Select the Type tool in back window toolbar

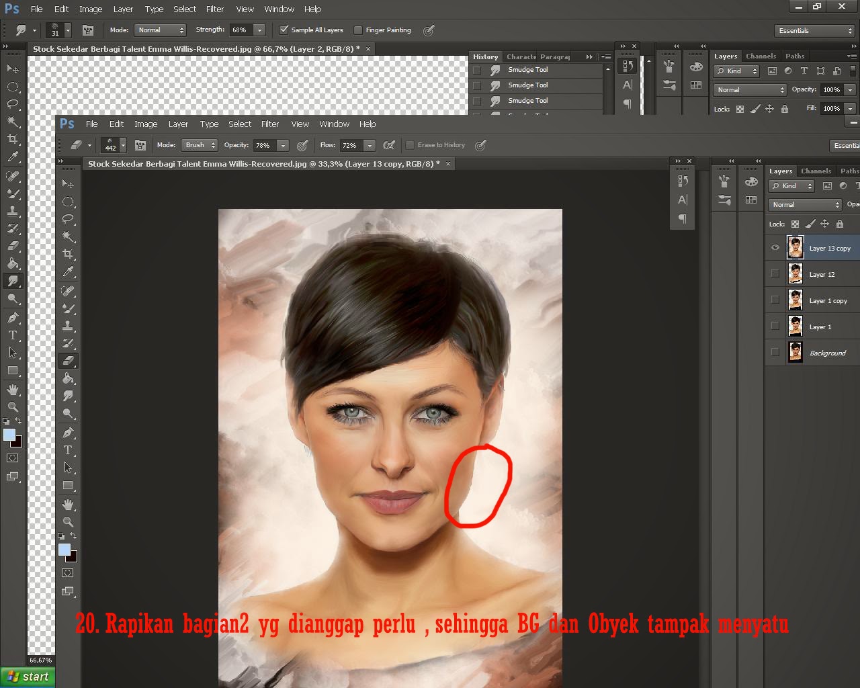tap(13, 335)
